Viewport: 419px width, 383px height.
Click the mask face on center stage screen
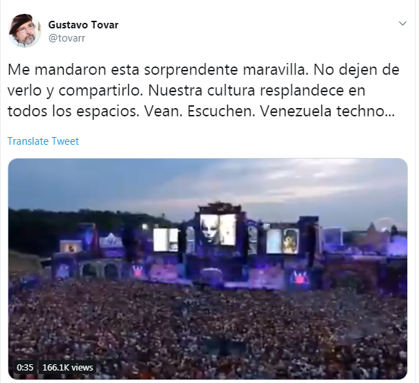point(209,229)
